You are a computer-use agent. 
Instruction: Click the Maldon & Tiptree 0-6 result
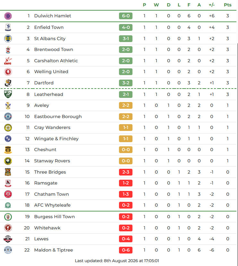(x=126, y=250)
